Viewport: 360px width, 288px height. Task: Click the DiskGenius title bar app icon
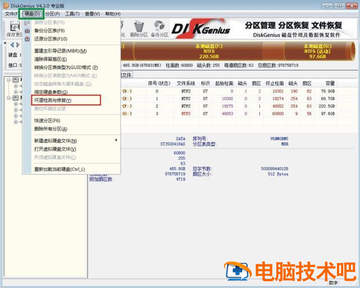tap(6, 6)
